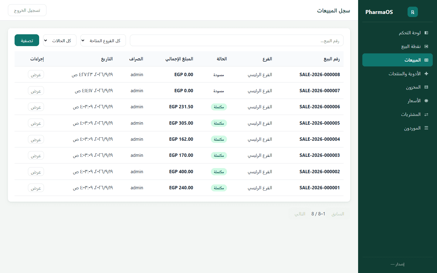Click the التاريخ column header

pos(107,59)
